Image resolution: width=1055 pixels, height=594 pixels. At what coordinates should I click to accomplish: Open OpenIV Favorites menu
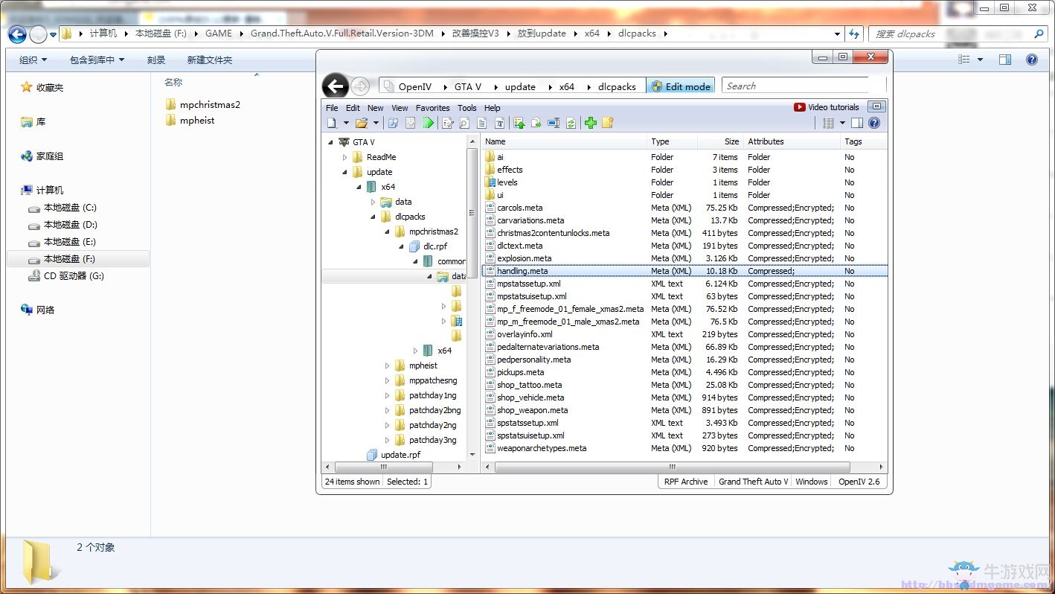point(432,108)
